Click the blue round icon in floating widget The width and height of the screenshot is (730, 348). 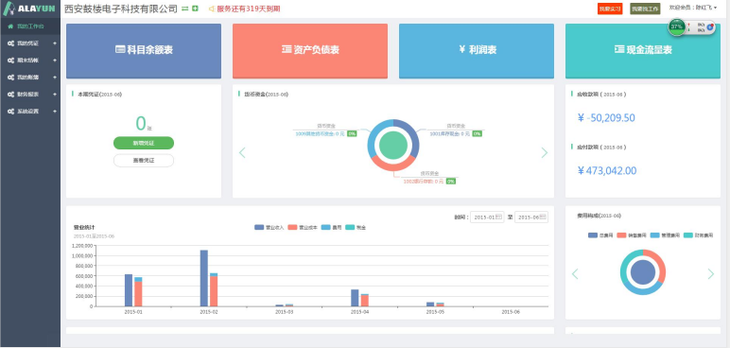click(x=710, y=27)
